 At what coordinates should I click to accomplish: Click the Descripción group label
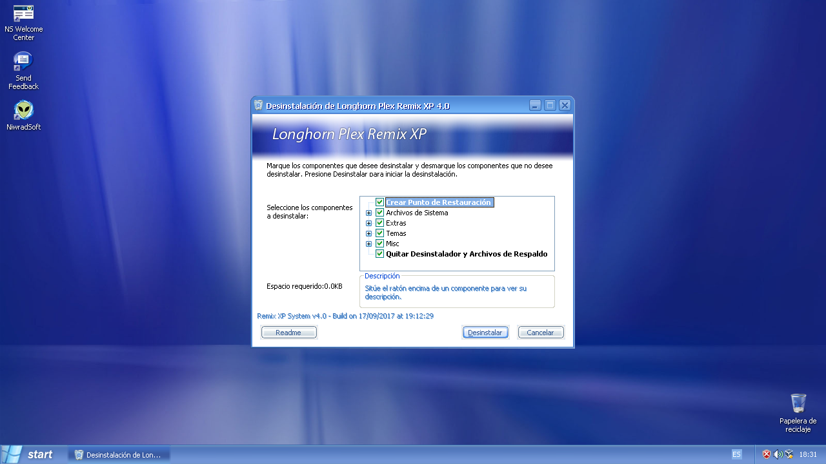[382, 276]
